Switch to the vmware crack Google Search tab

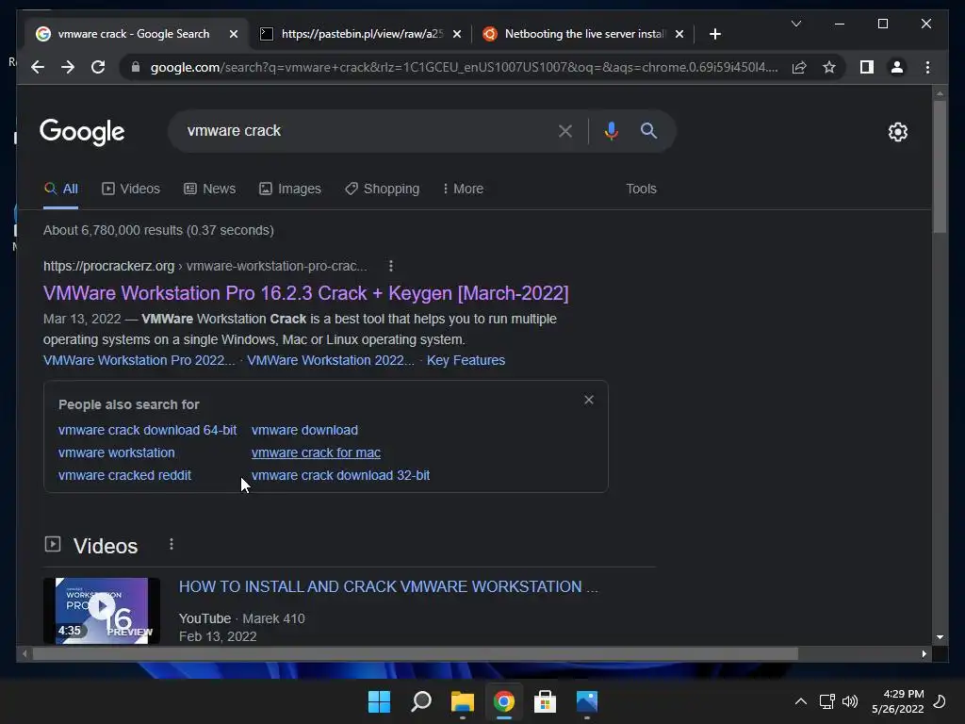tap(133, 34)
